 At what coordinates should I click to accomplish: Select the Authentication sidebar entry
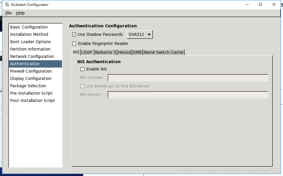tap(35, 64)
